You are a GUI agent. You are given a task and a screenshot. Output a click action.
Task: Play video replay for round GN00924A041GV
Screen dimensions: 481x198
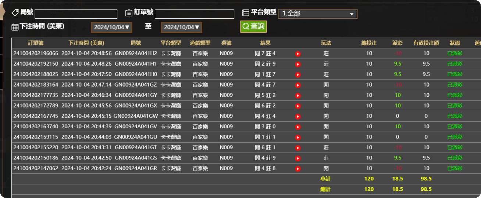(x=298, y=127)
